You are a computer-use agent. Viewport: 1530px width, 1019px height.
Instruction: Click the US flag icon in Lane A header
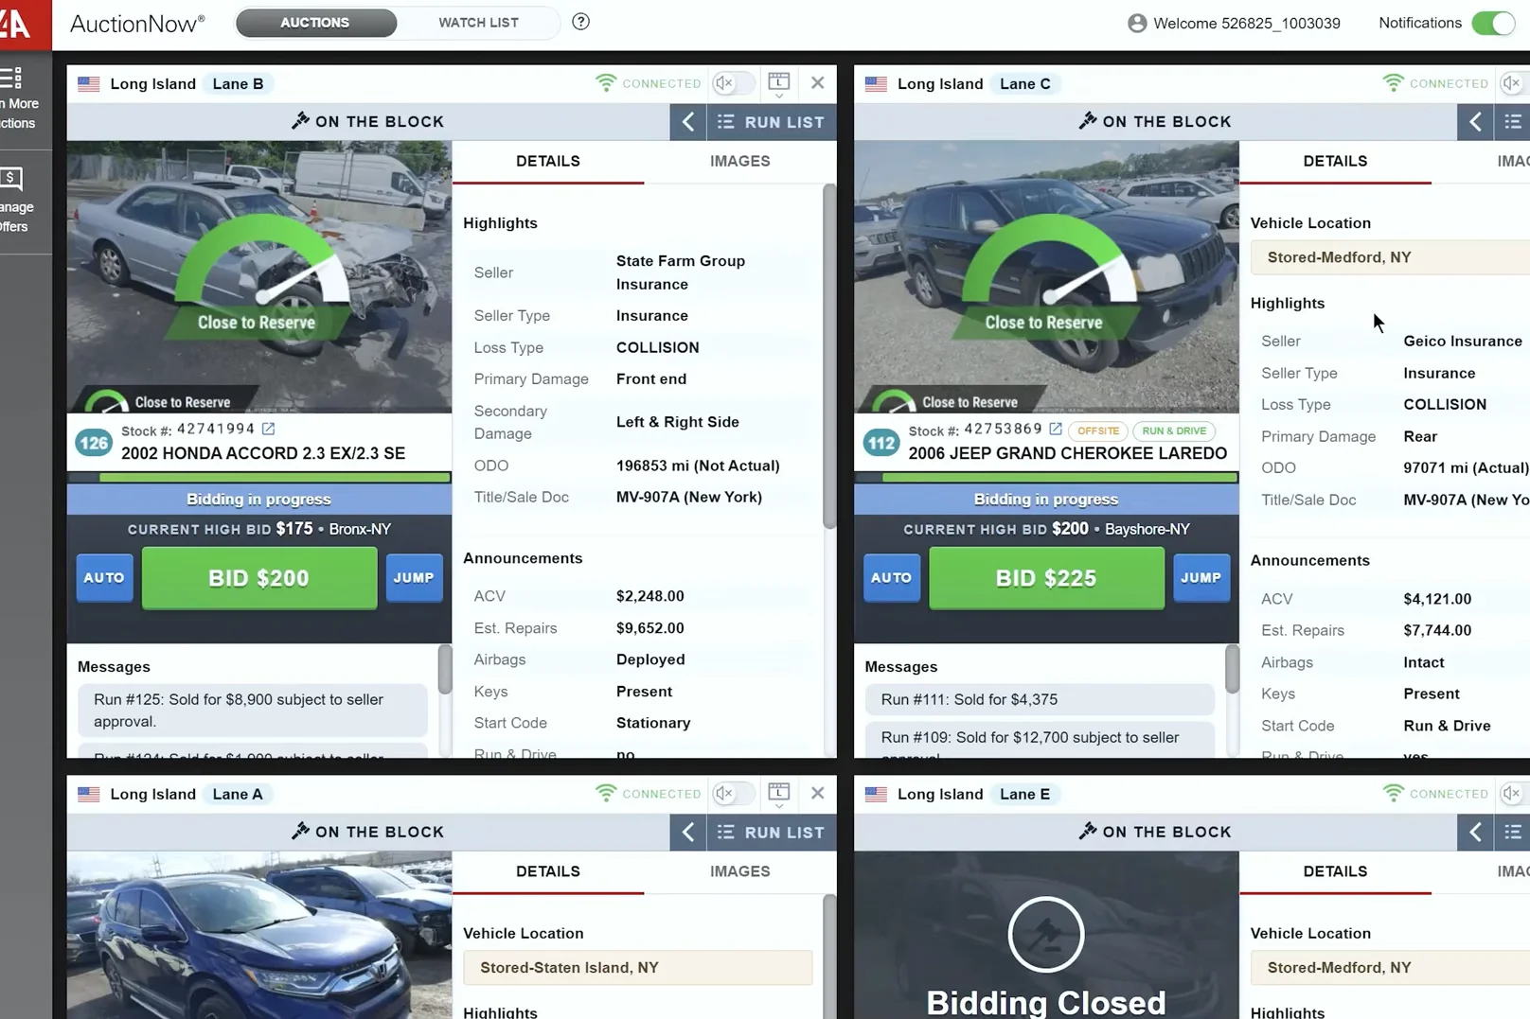pyautogui.click(x=89, y=794)
